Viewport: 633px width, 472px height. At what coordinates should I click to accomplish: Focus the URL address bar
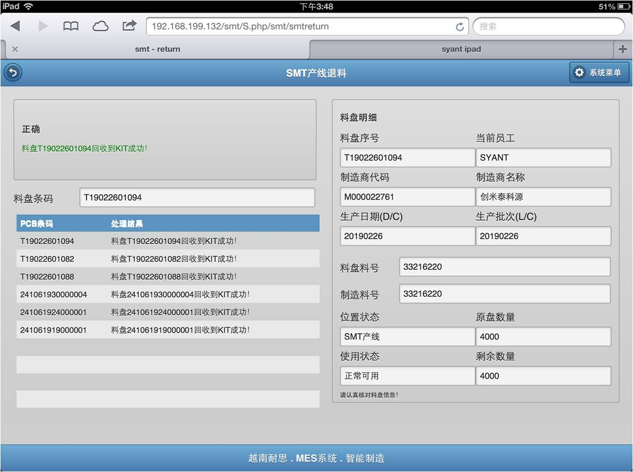point(301,26)
